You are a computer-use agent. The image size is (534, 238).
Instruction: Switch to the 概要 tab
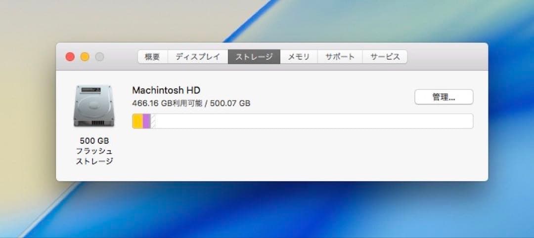[x=153, y=57]
